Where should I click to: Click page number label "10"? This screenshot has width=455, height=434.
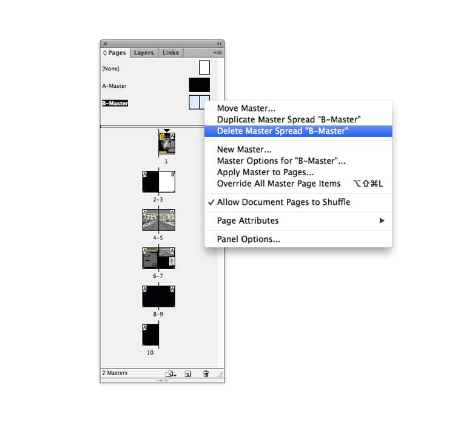pos(150,353)
